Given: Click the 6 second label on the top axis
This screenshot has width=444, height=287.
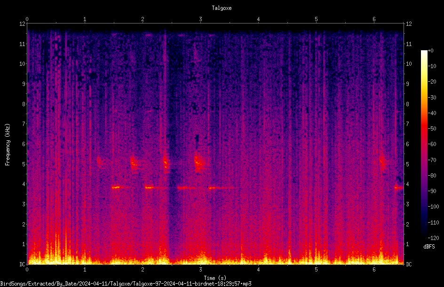Looking at the screenshot, I should point(374,19).
